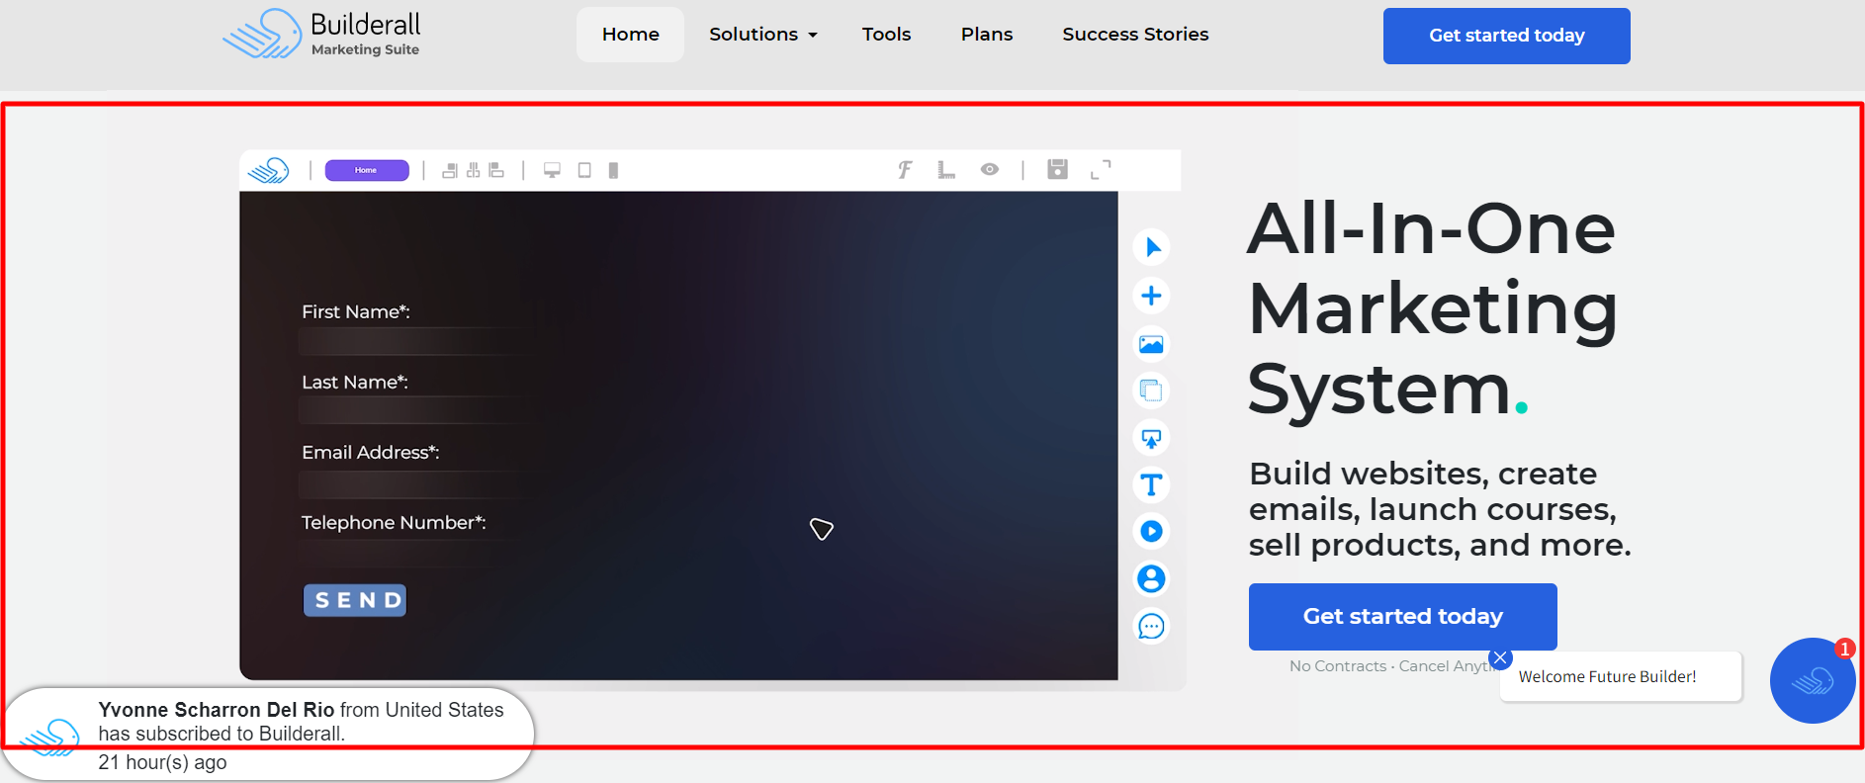This screenshot has width=1865, height=783.
Task: Click the layers box icon in the sidebar
Action: [x=1151, y=391]
